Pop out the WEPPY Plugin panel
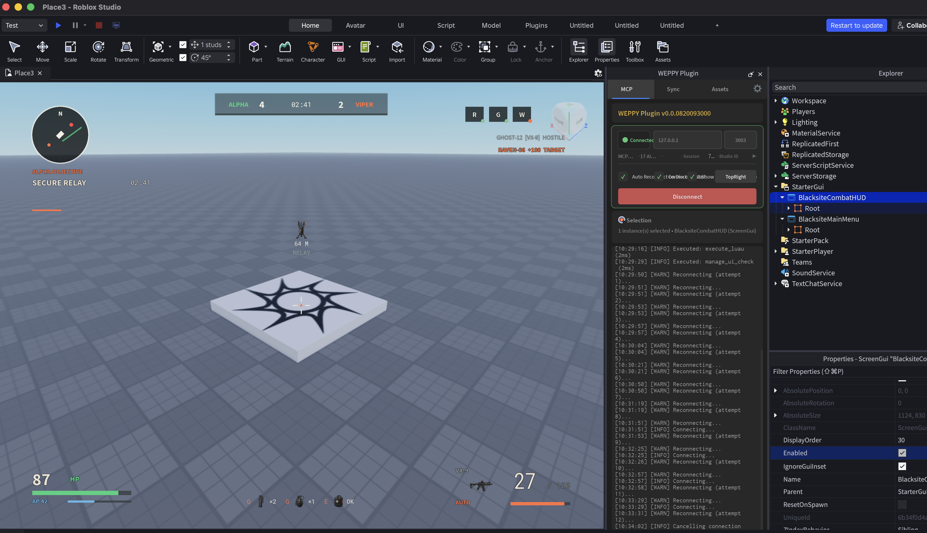Image resolution: width=927 pixels, height=533 pixels. (751, 74)
